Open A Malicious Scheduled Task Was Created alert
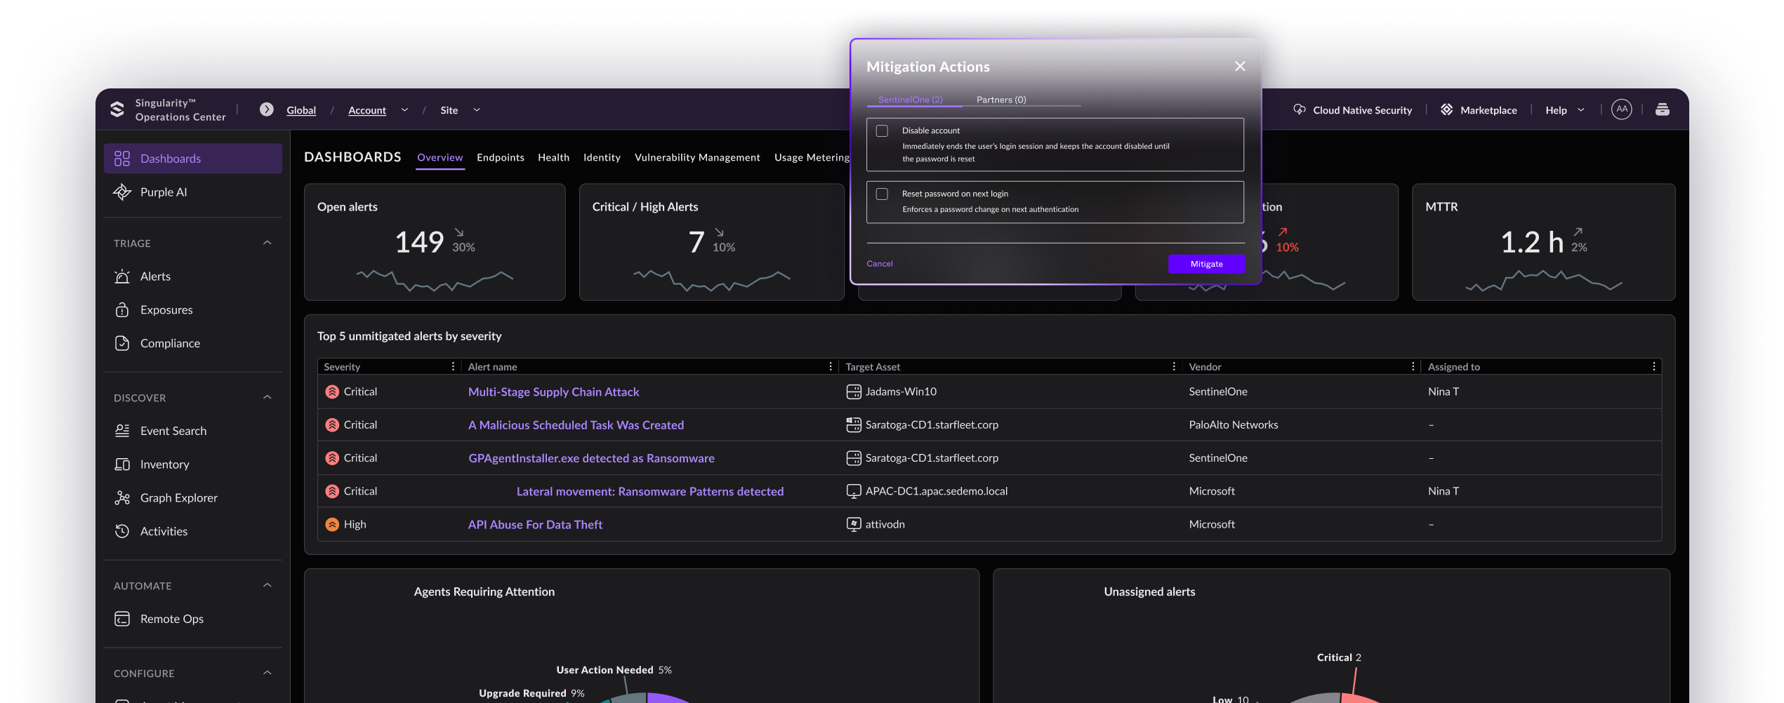 (x=576, y=425)
